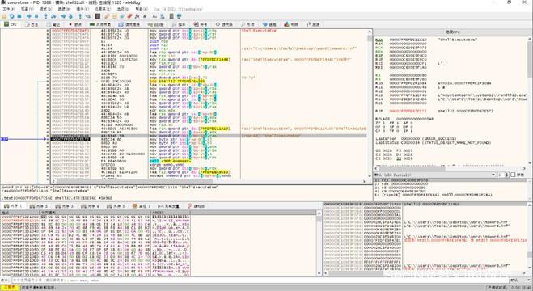Open the 视图 (View) menu
This screenshot has width=533, height=291.
(x=27, y=9)
